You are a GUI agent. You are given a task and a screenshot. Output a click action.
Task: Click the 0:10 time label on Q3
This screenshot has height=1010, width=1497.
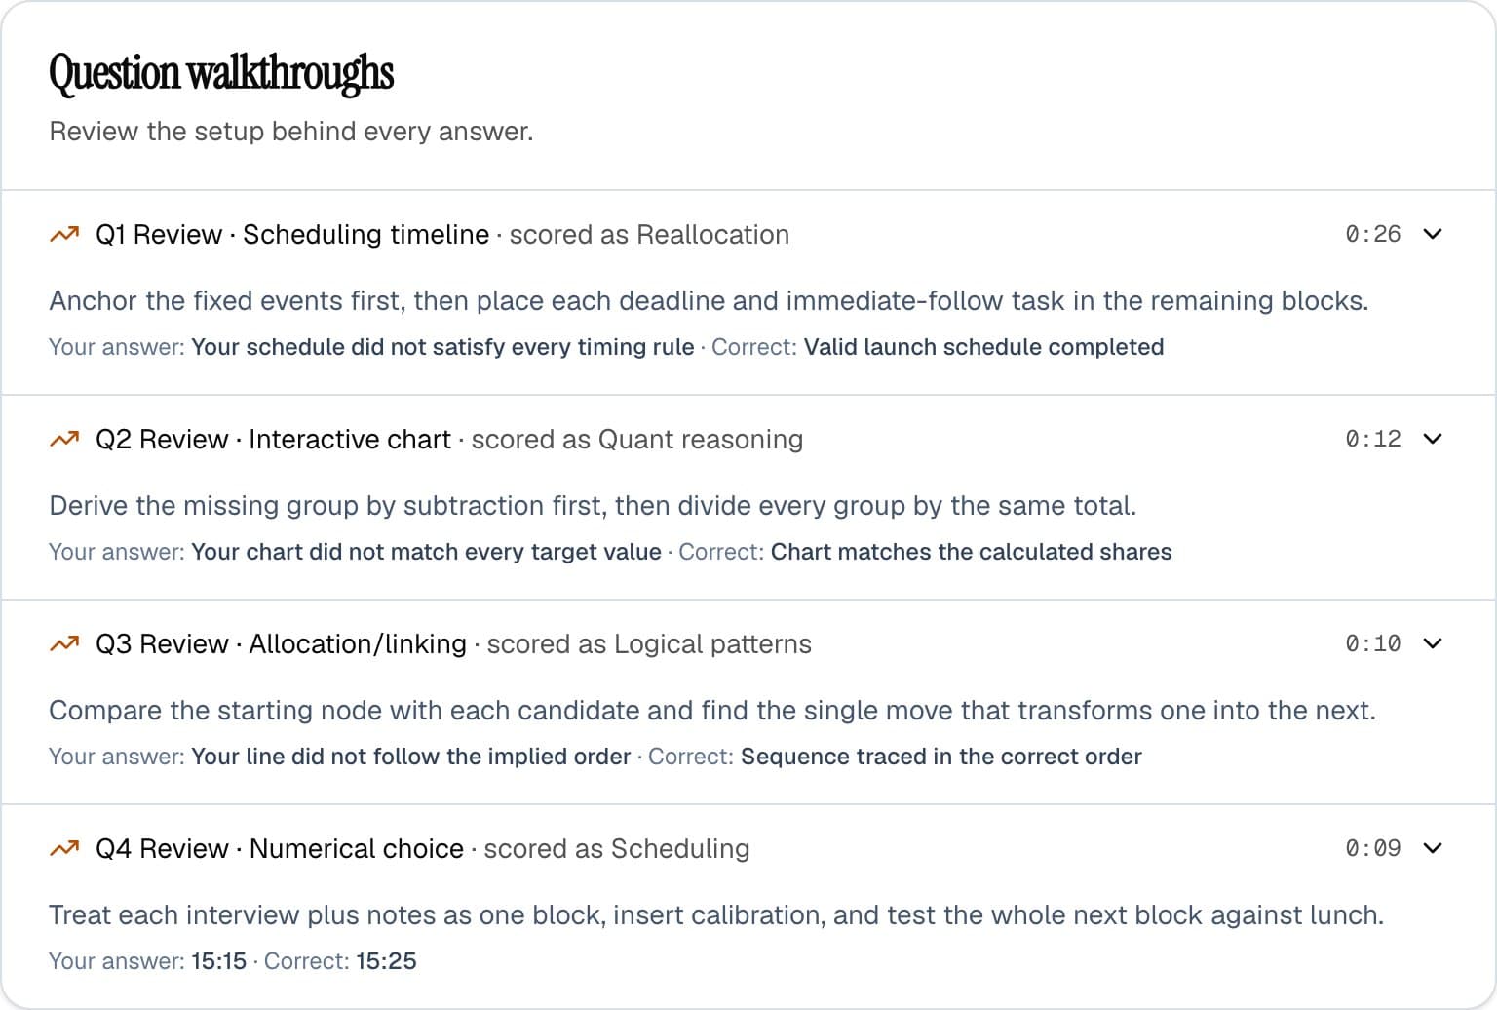tap(1373, 643)
